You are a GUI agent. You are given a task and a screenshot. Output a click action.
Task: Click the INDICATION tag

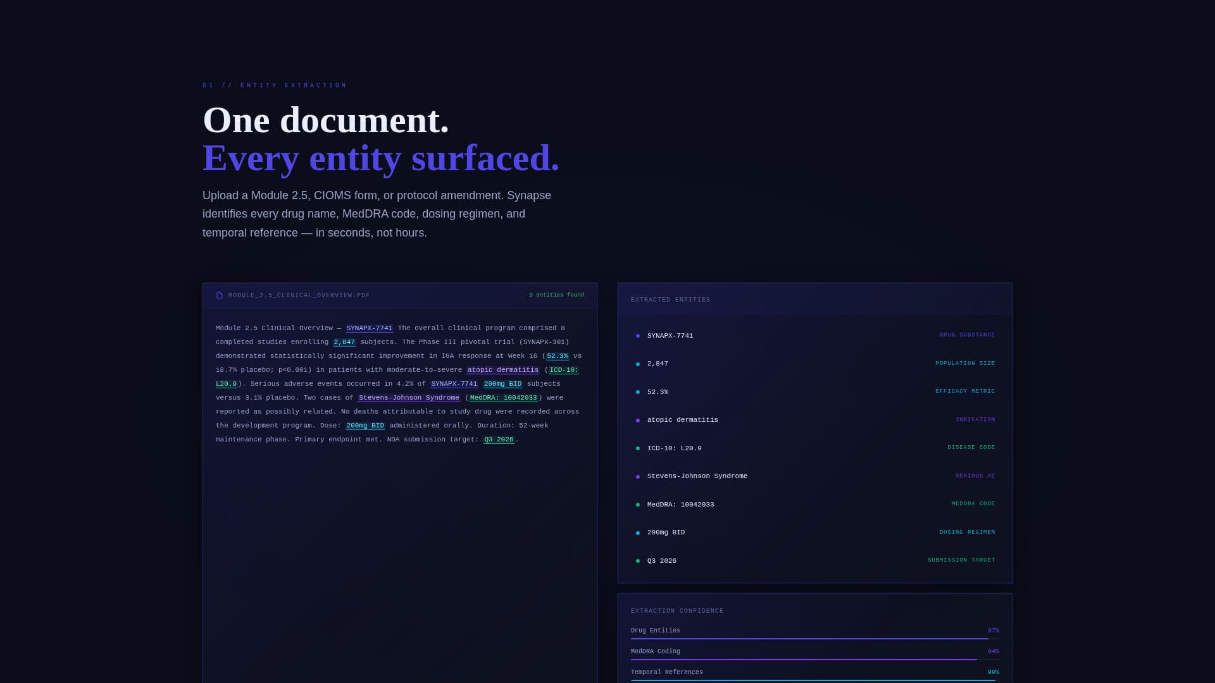coord(975,420)
